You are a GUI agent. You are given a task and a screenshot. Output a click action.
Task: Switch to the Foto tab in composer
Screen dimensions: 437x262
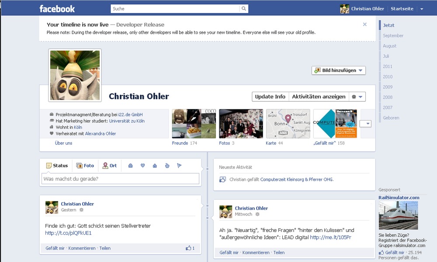[85, 165]
